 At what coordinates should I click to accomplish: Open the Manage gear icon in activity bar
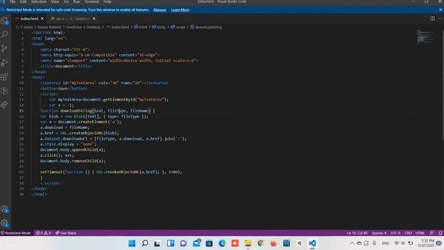(x=5, y=223)
